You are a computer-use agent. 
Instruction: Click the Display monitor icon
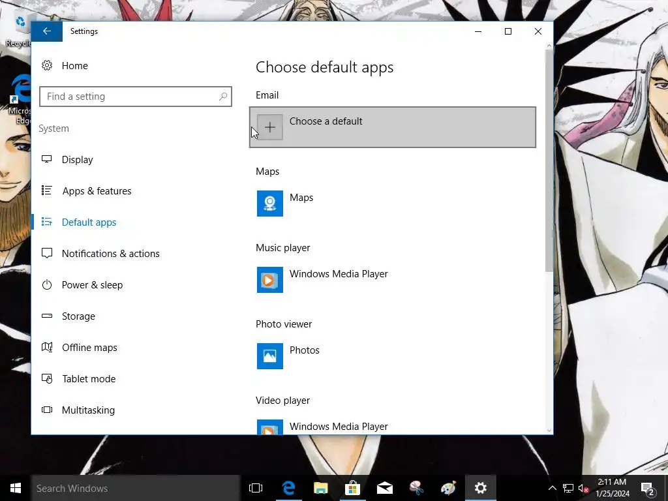(47, 159)
